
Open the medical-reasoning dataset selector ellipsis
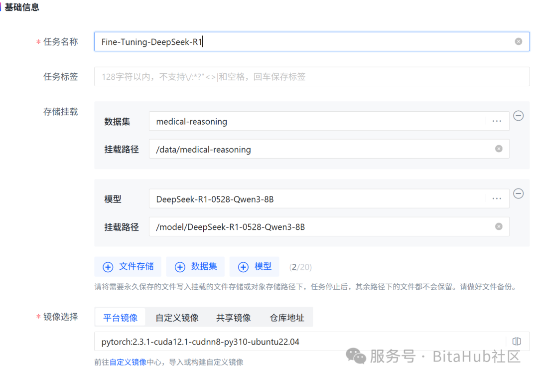click(497, 121)
